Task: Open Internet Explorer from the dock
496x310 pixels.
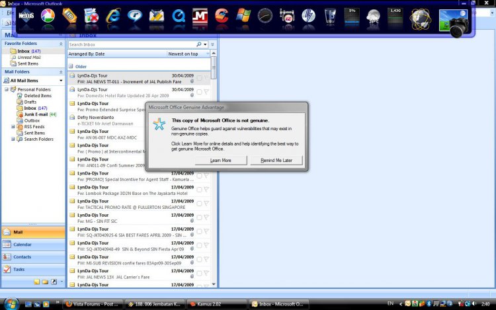Action: tap(113, 16)
